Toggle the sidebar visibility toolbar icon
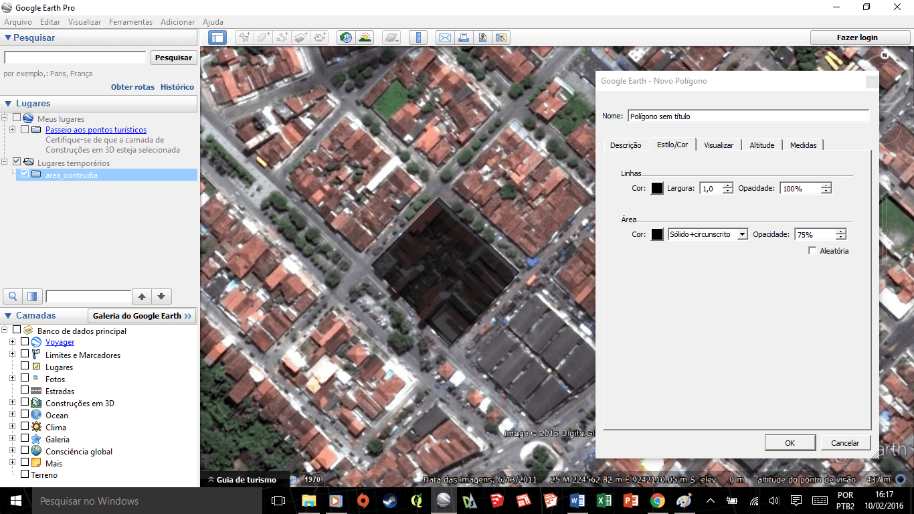Image resolution: width=914 pixels, height=514 pixels. point(217,37)
